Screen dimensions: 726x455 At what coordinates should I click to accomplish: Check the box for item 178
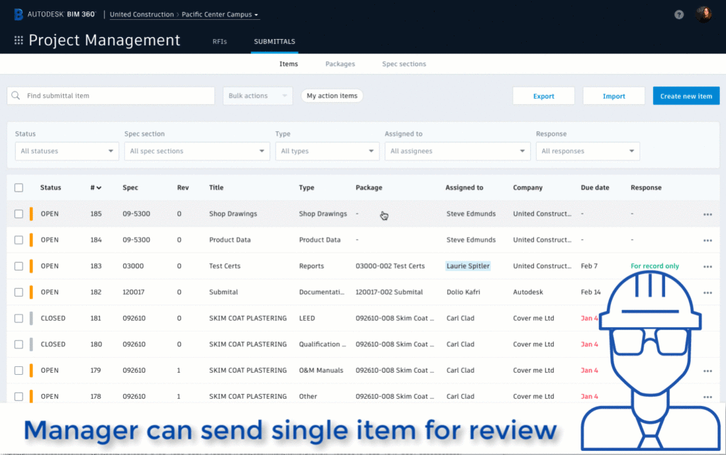click(18, 396)
